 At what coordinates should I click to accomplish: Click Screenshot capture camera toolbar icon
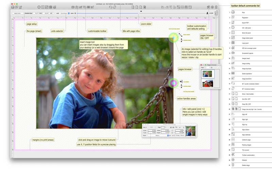coord(73,7)
